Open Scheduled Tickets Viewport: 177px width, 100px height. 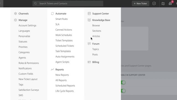pos(64,46)
